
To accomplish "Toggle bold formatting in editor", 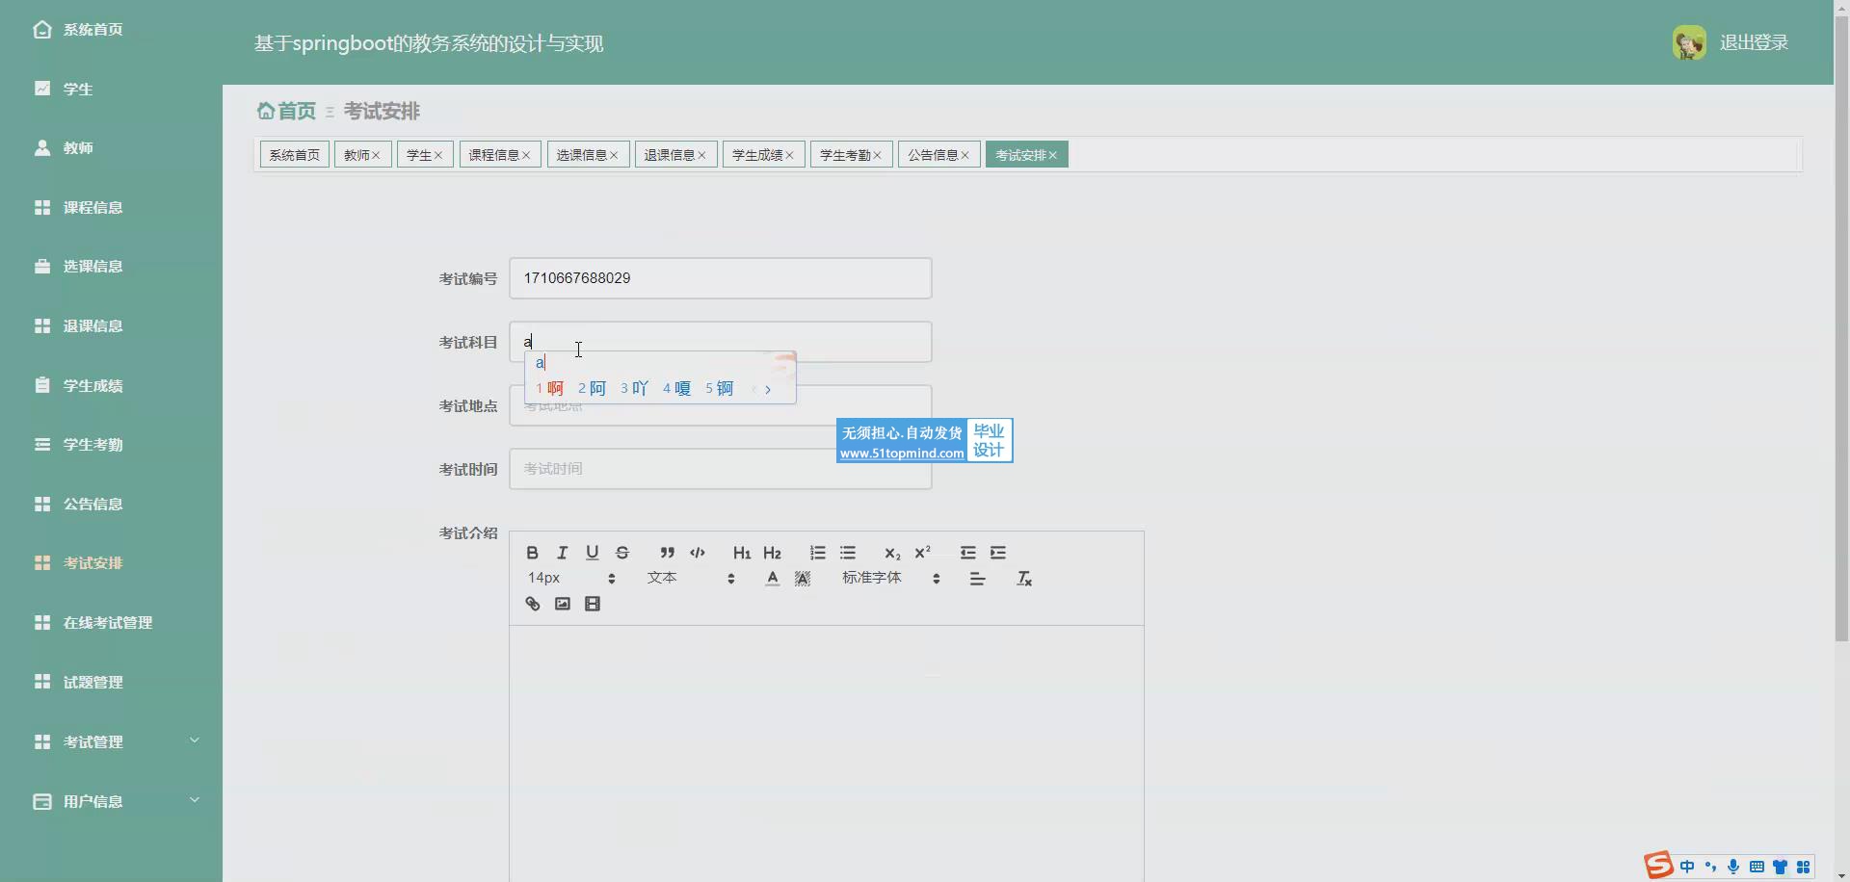I will click(x=532, y=553).
